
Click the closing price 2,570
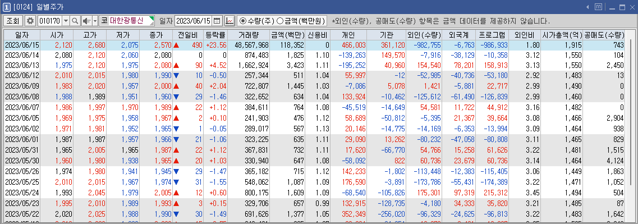point(163,45)
